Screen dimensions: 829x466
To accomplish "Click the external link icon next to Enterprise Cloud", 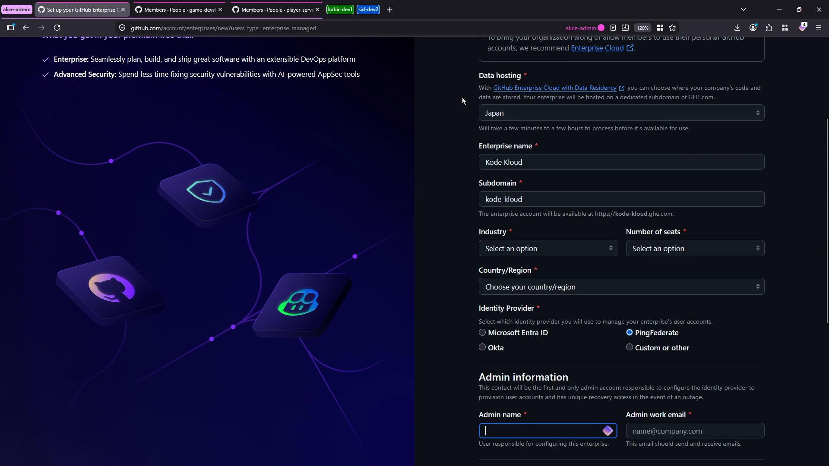I will [x=630, y=48].
